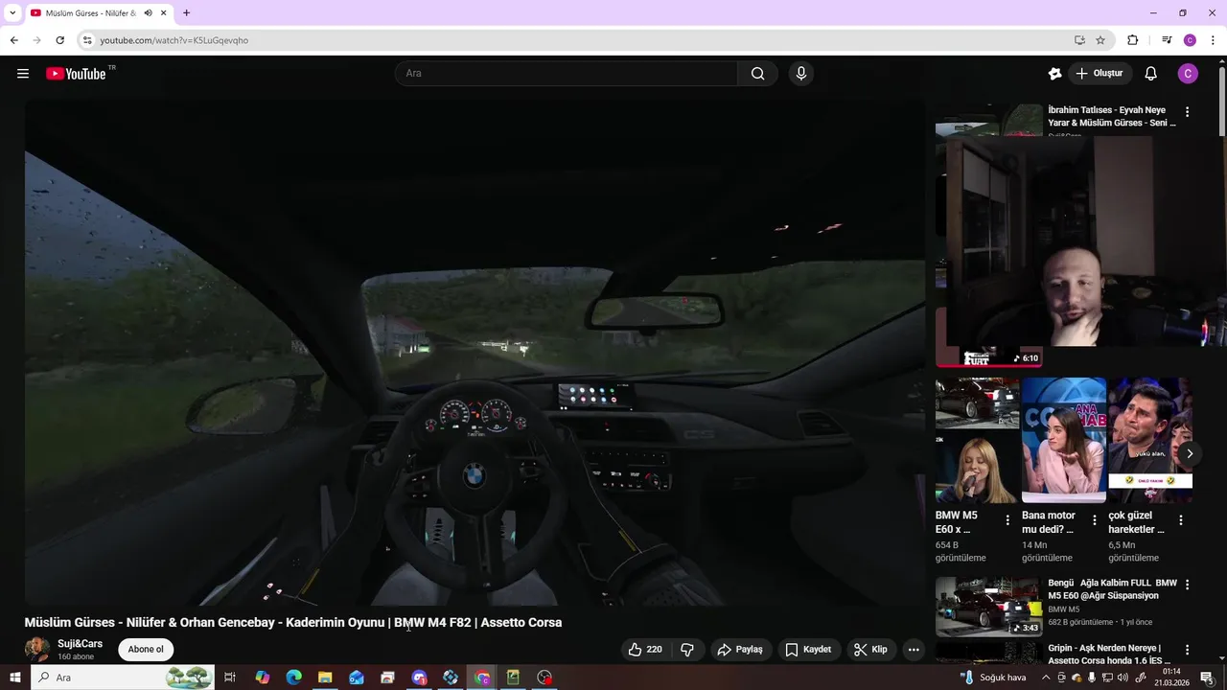Go to YouTube home via logo
Viewport: 1227px width, 690px height.
[x=76, y=74]
